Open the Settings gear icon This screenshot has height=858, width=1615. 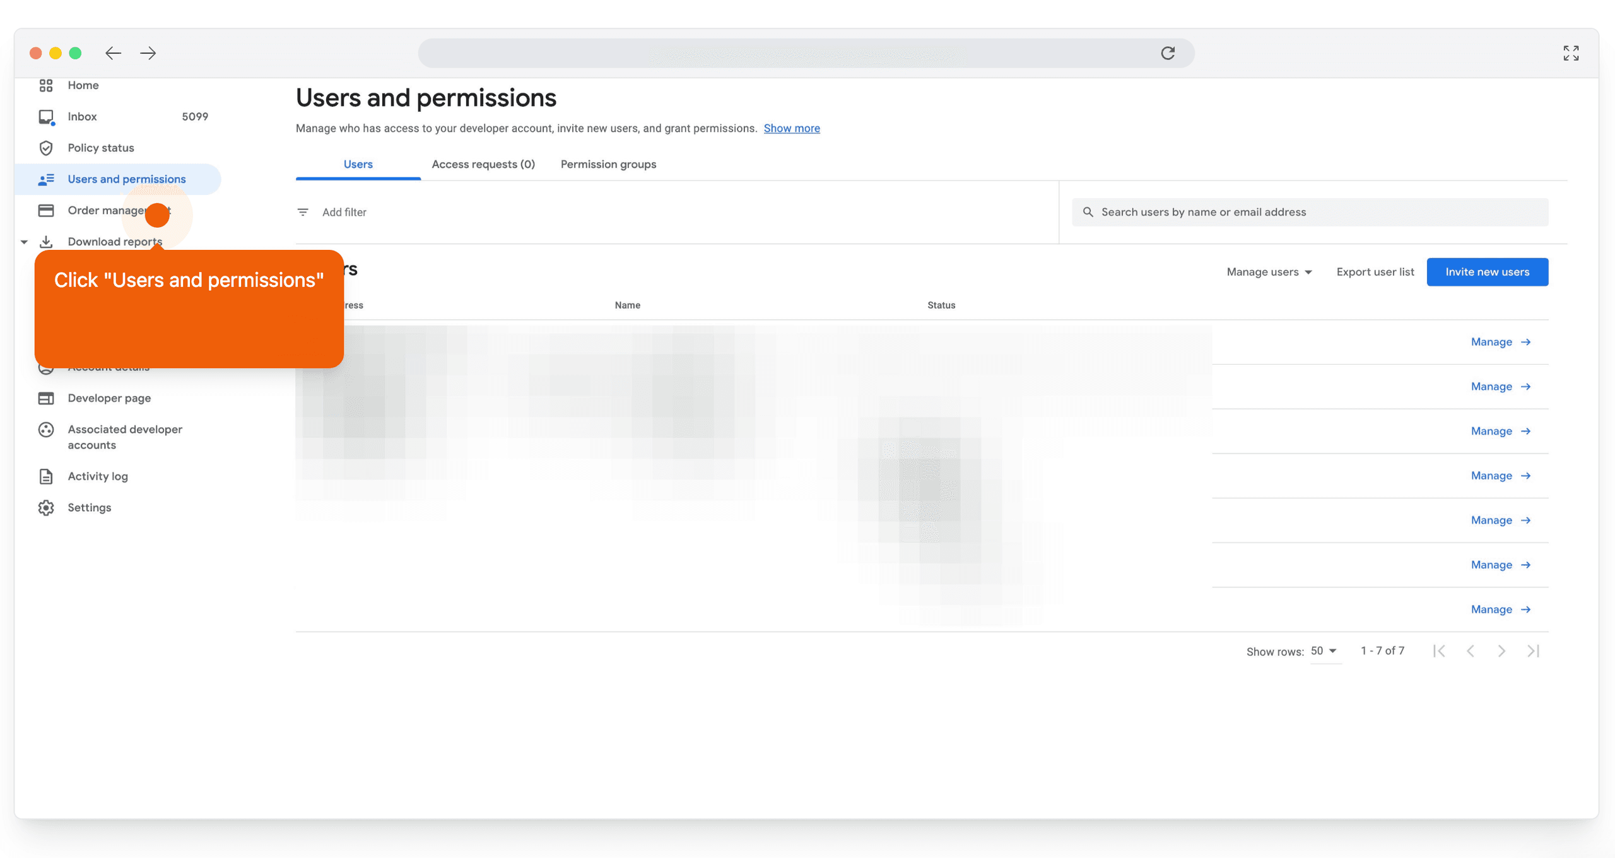coord(46,508)
